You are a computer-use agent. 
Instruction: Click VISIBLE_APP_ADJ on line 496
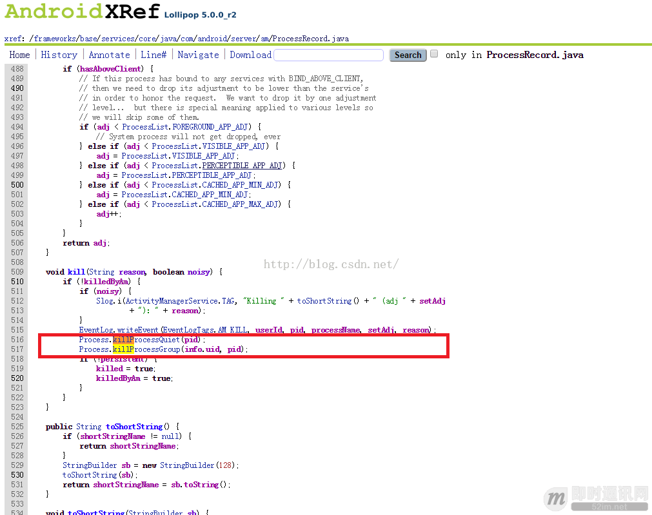[x=233, y=146]
